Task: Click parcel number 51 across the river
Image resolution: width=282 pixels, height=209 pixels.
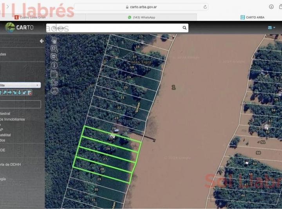Action: (x=263, y=142)
